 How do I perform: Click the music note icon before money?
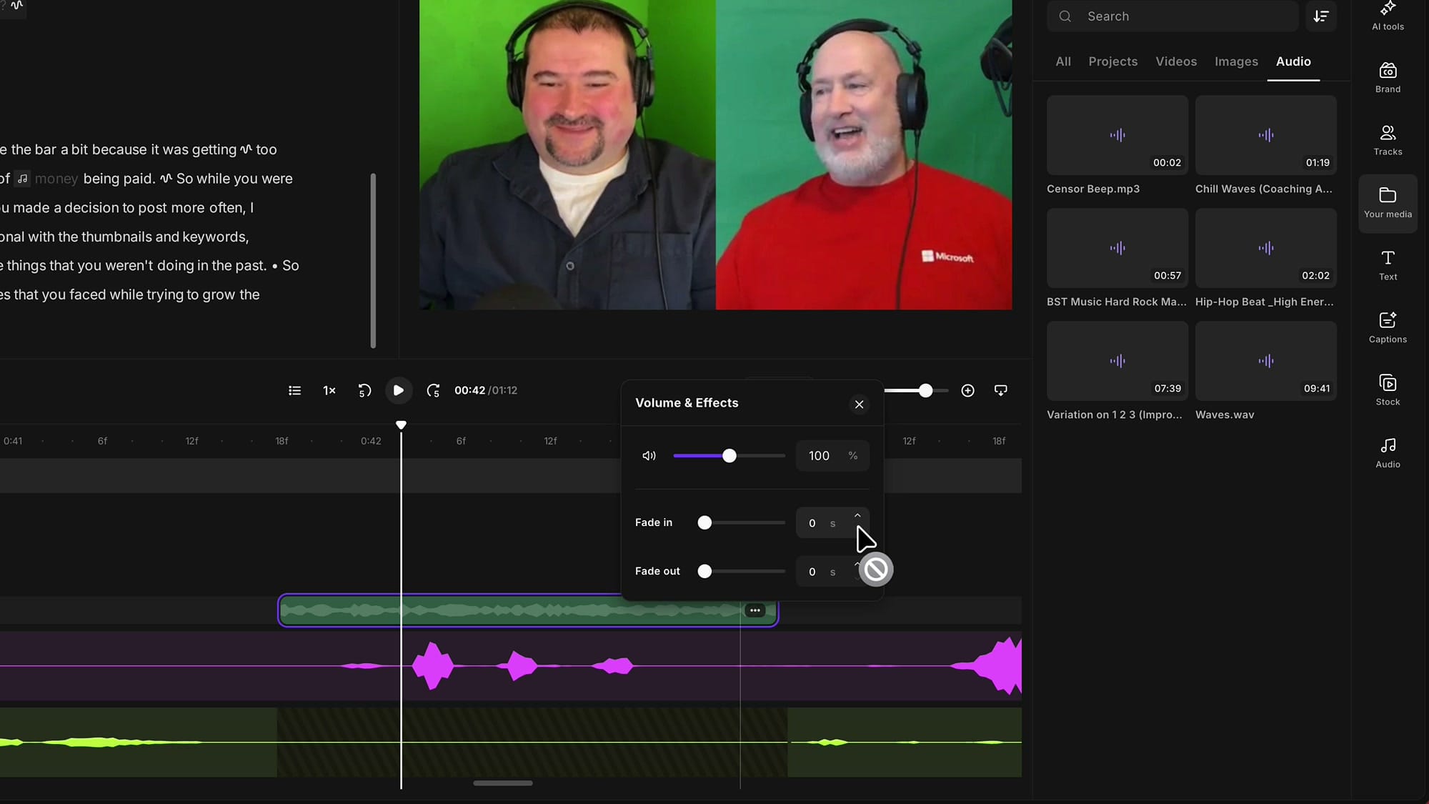(x=23, y=179)
